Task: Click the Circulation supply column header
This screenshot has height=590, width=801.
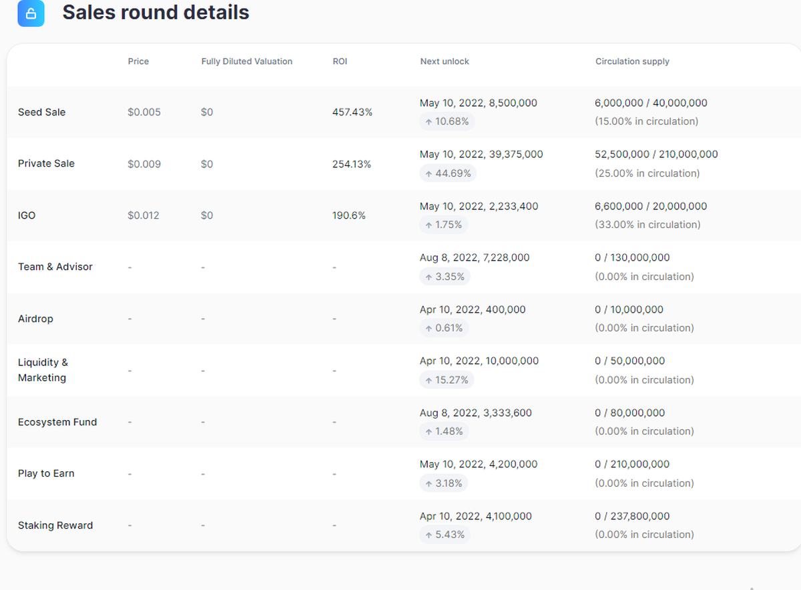Action: (632, 61)
